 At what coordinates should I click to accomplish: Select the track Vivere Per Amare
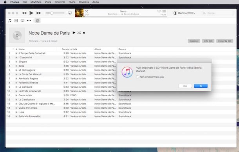(28, 108)
